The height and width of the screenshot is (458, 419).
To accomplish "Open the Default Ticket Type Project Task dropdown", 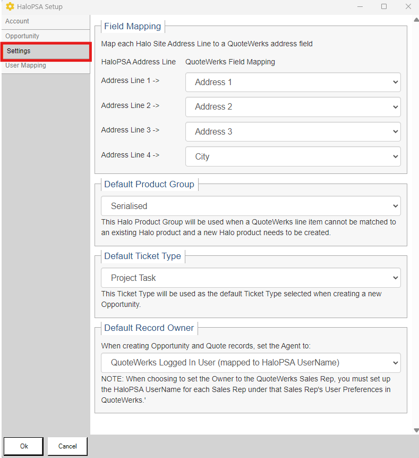I will pyautogui.click(x=251, y=278).
